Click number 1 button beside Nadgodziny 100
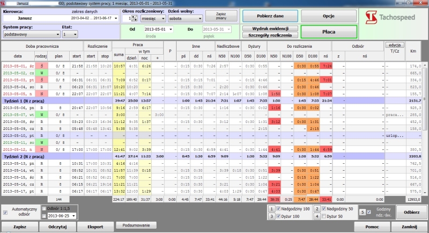This screenshot has height=233, width=429. 271,209
